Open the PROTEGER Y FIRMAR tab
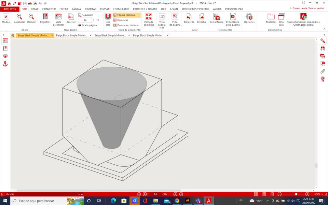The height and width of the screenshot is (205, 328). point(145,9)
